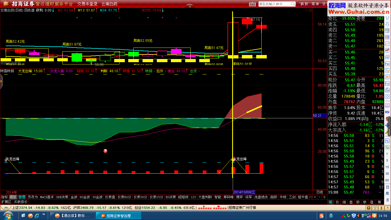Switch to monthly 月 period
The height and width of the screenshot is (220, 391).
[387, 200]
